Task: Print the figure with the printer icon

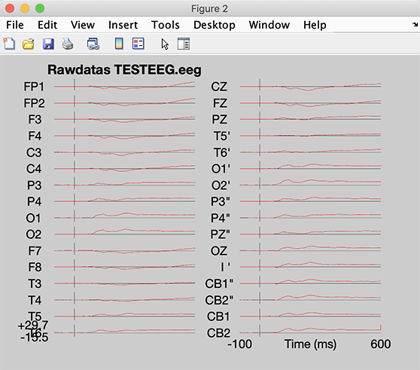Action: pos(68,44)
